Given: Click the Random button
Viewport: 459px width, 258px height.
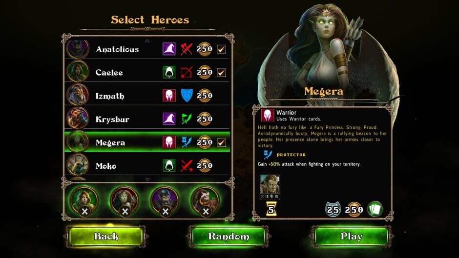Looking at the screenshot, I should (x=229, y=236).
